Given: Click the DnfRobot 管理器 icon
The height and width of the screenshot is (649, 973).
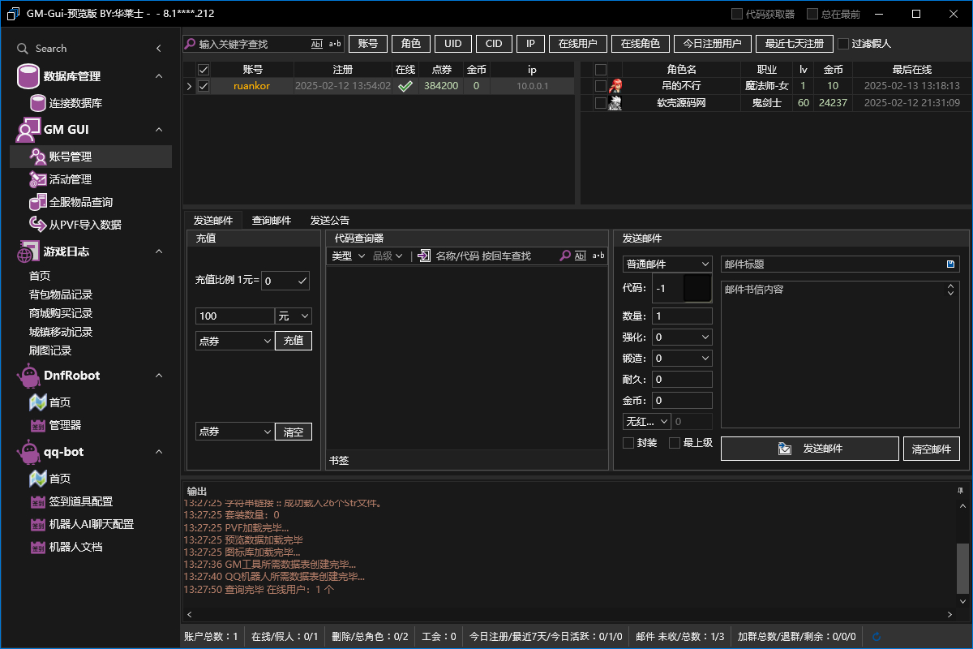Looking at the screenshot, I should point(37,425).
